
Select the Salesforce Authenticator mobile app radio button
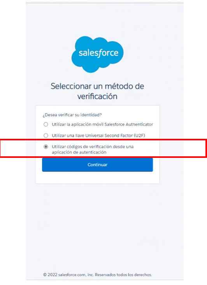point(46,124)
